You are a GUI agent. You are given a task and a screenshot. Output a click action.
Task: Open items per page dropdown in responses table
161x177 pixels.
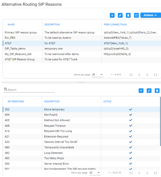(x=95, y=173)
